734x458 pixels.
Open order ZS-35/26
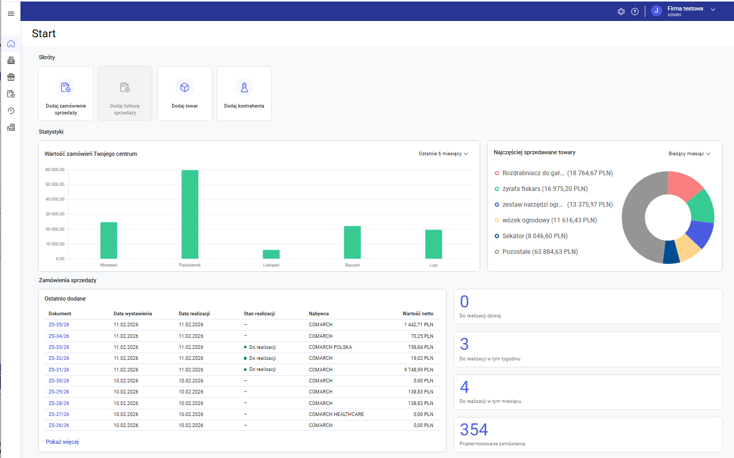[59, 325]
